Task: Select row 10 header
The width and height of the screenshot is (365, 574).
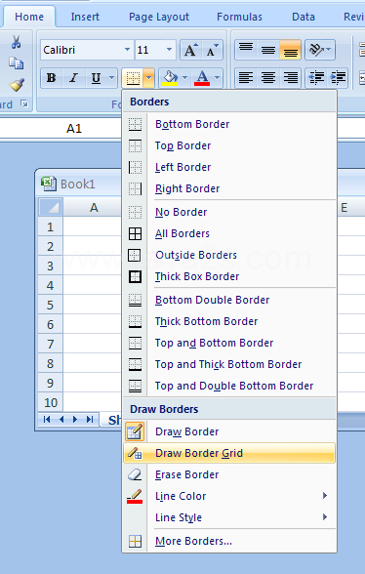Action: (x=51, y=402)
